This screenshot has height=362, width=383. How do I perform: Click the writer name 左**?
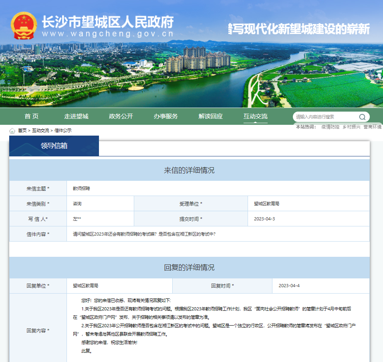(x=77, y=219)
